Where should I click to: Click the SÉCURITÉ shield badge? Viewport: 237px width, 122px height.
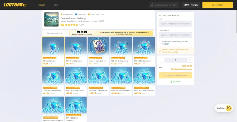coord(176,82)
